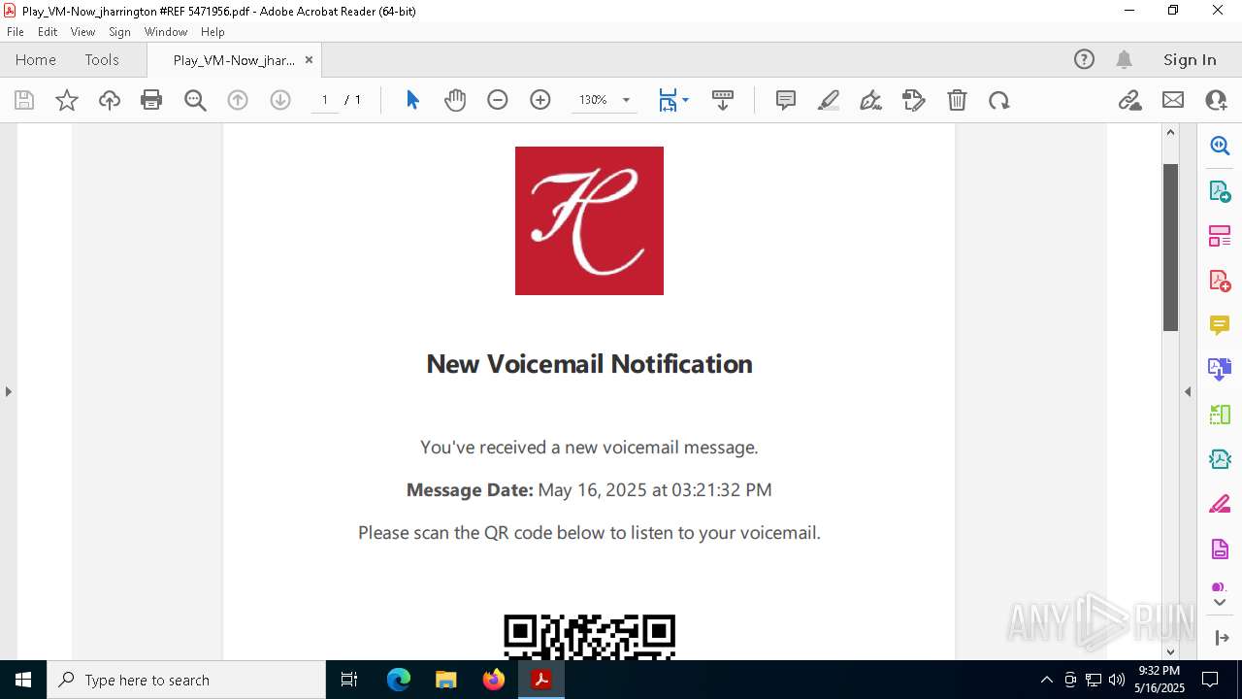Open notifications bell icon
This screenshot has width=1242, height=699.
[x=1124, y=59]
